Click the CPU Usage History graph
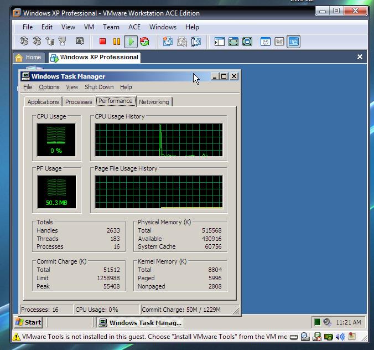 pos(159,140)
